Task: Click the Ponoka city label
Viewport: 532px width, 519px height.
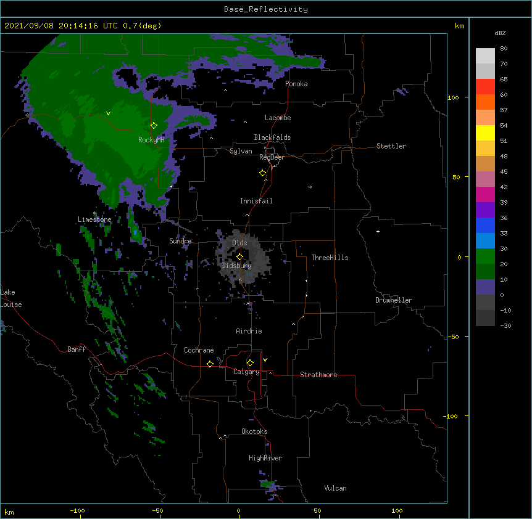Action: pyautogui.click(x=296, y=84)
